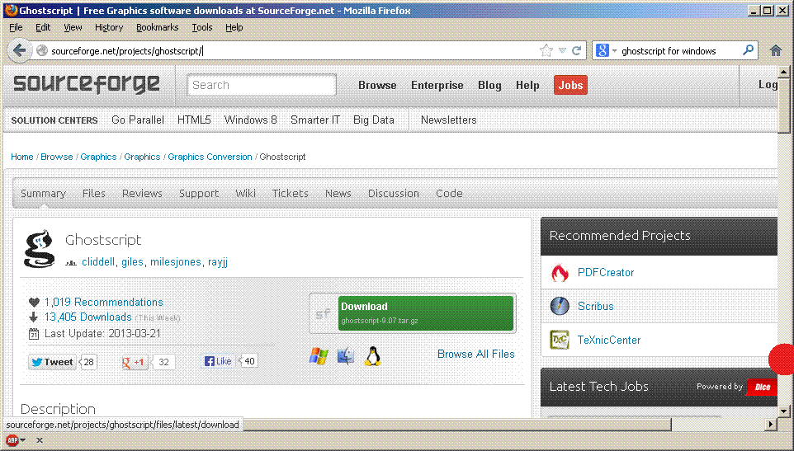
Task: Click the TeXnicCenter project icon
Action: pyautogui.click(x=560, y=340)
